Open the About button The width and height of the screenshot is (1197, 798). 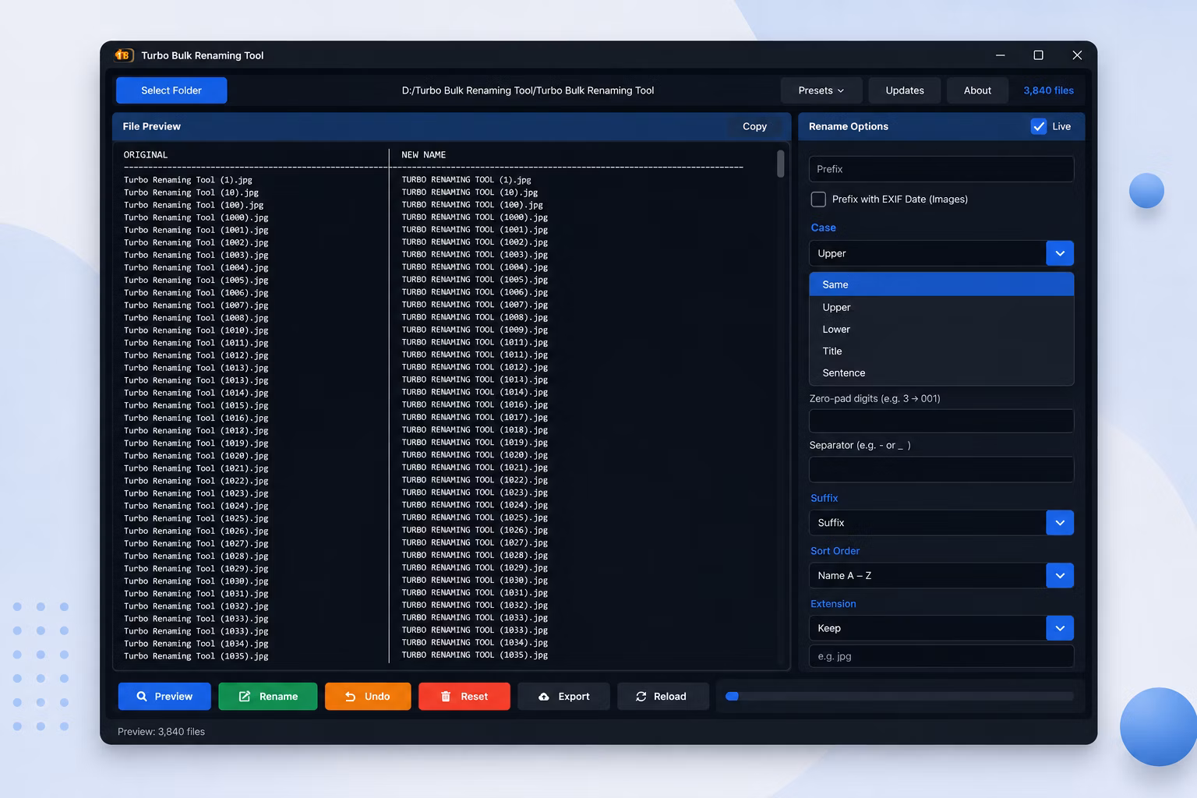click(977, 90)
